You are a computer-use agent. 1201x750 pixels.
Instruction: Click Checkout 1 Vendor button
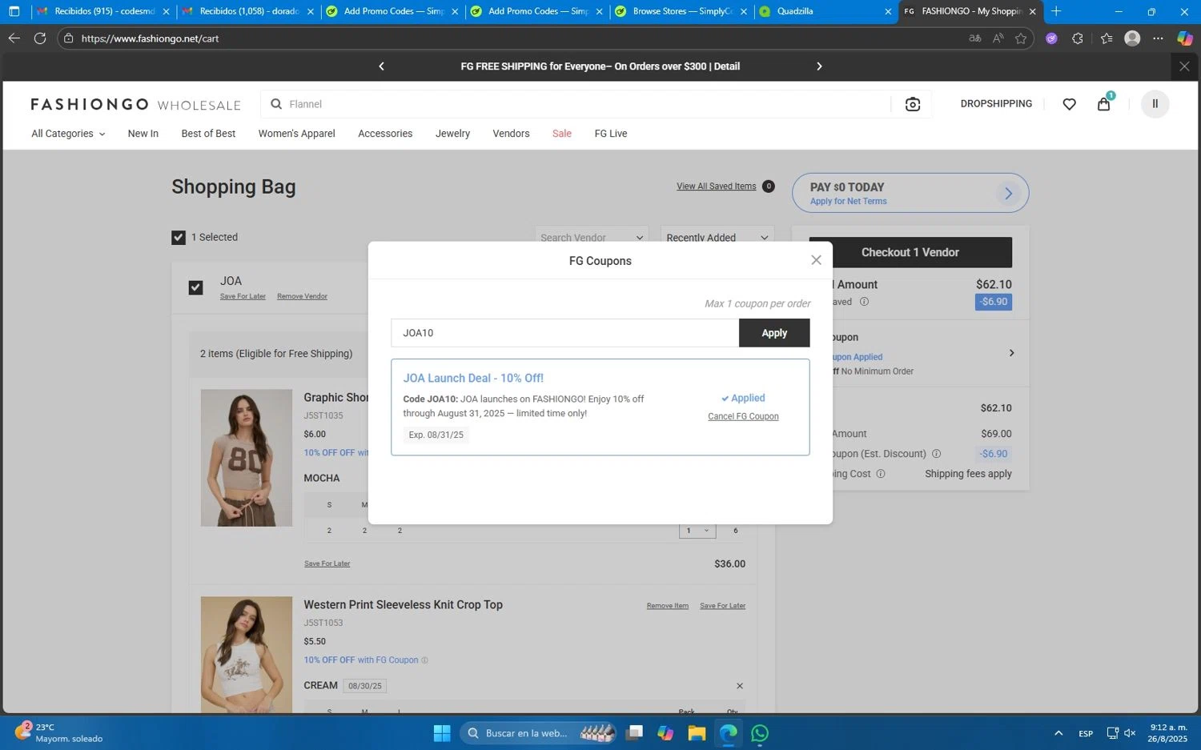(910, 252)
